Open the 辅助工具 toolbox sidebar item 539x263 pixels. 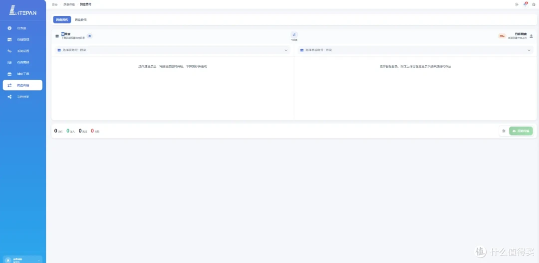(22, 74)
